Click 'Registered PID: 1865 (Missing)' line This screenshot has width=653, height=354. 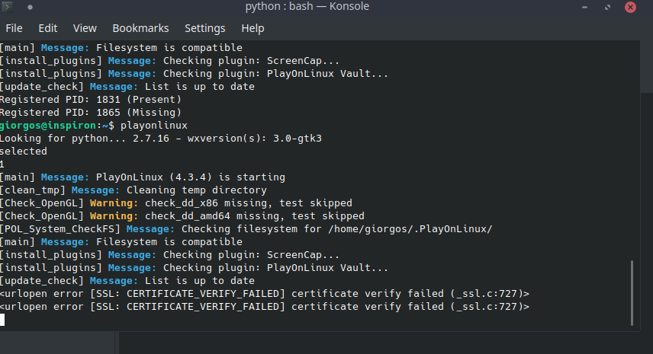(x=91, y=113)
